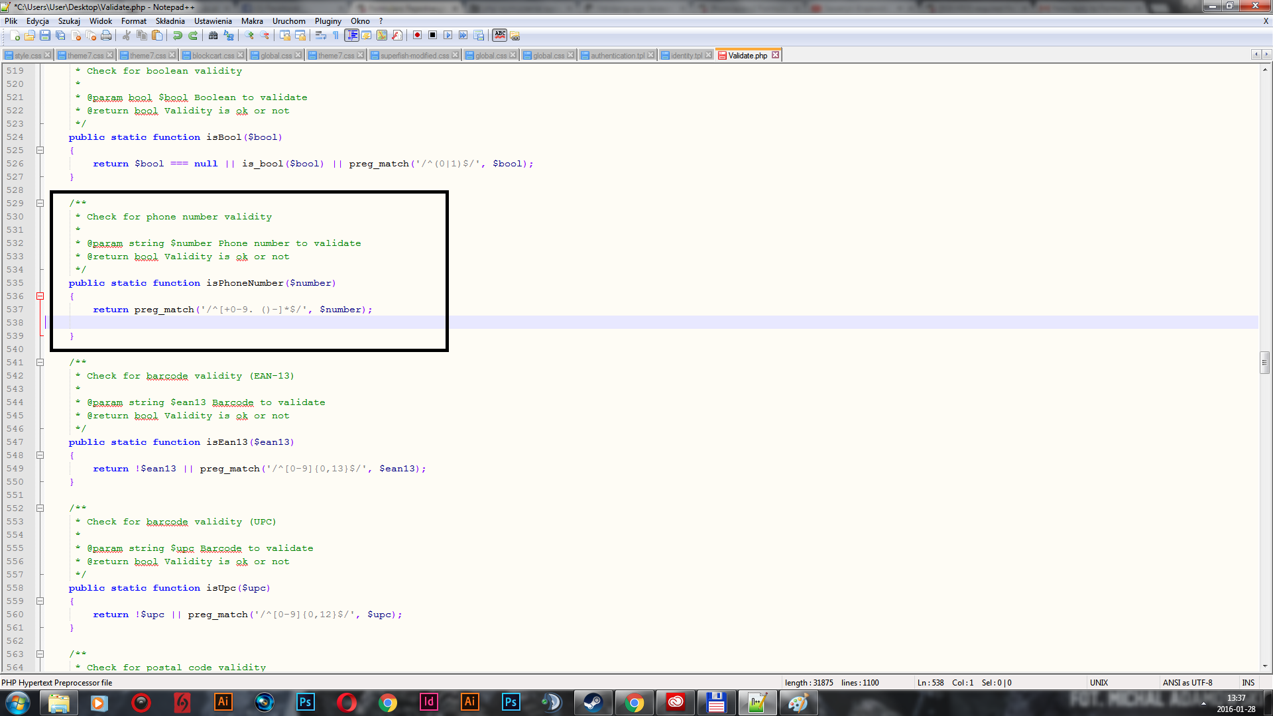Click the Save file toolbar icon
This screenshot has height=716, width=1273.
[45, 35]
